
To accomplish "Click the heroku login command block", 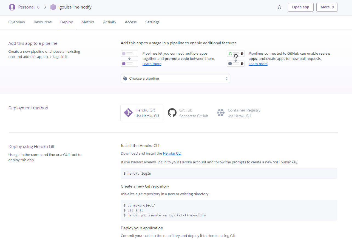I will pyautogui.click(x=229, y=174).
